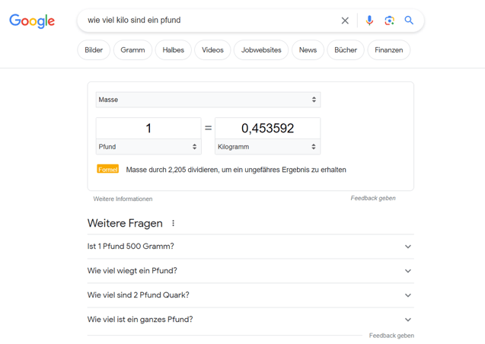Click the yellow Formel badge
This screenshot has height=344, width=485.
click(107, 170)
